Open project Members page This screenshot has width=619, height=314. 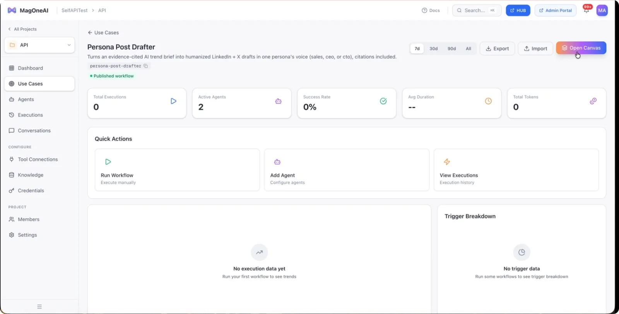(39, 219)
